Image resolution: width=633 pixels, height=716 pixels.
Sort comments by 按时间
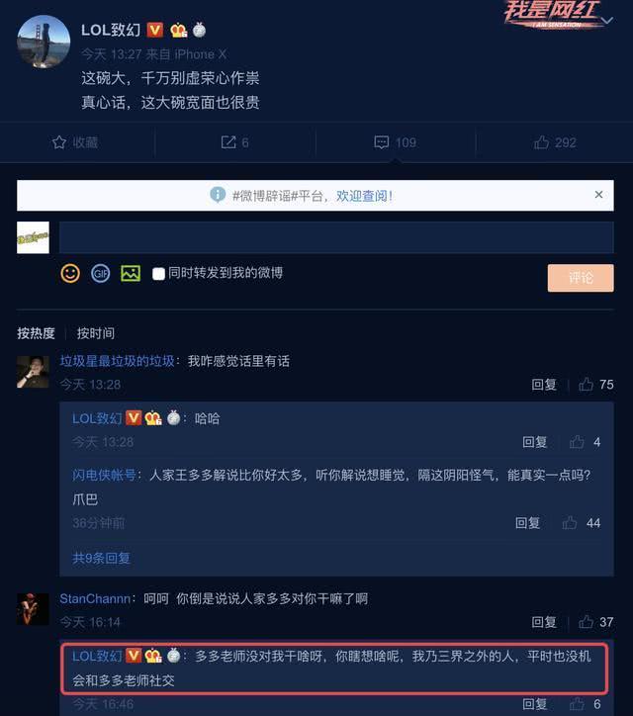coord(96,333)
